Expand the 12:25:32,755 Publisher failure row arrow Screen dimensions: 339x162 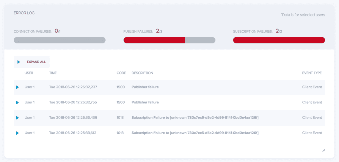pyautogui.click(x=17, y=102)
